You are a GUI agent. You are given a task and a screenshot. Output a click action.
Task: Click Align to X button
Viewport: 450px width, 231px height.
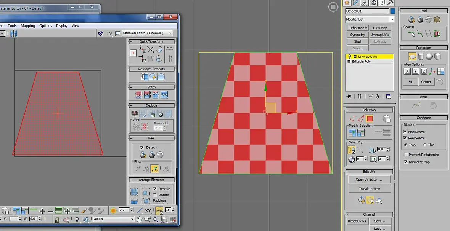[x=407, y=71]
